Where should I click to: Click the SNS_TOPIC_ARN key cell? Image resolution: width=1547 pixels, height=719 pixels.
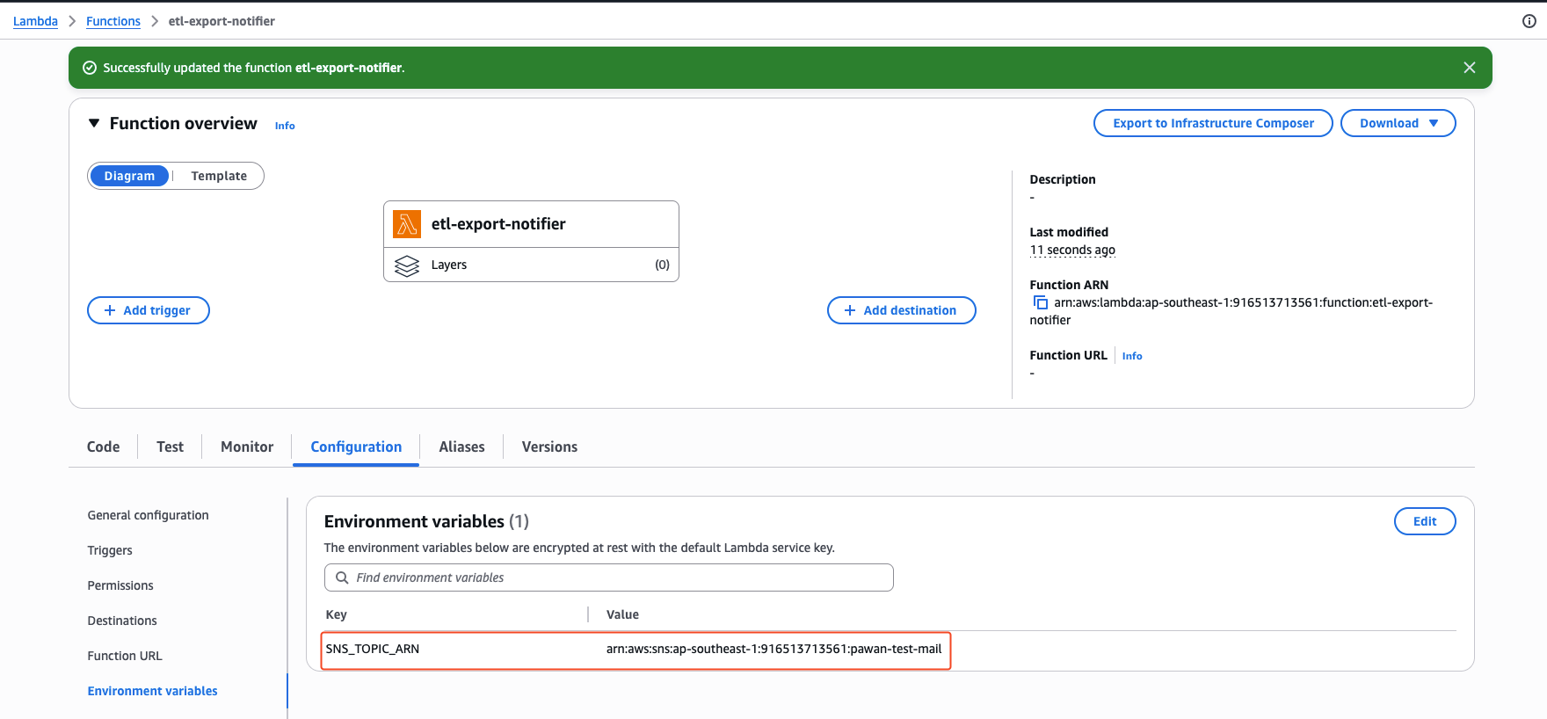click(373, 649)
